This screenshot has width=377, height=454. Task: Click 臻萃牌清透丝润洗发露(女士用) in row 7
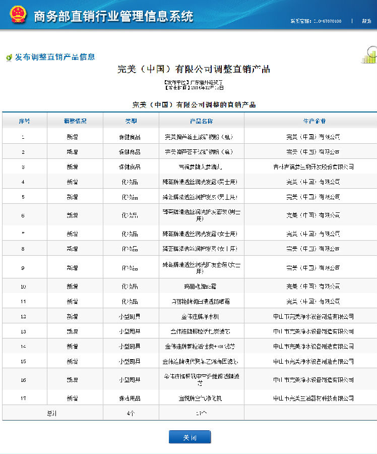pos(200,234)
